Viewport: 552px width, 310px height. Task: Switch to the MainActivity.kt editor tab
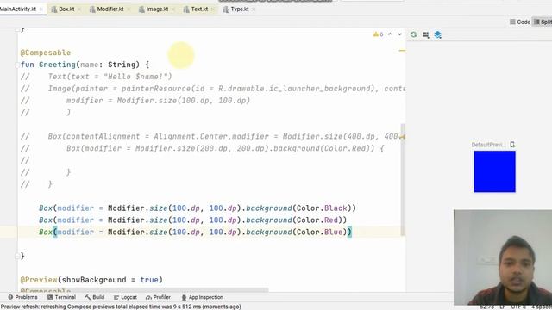pyautogui.click(x=17, y=9)
